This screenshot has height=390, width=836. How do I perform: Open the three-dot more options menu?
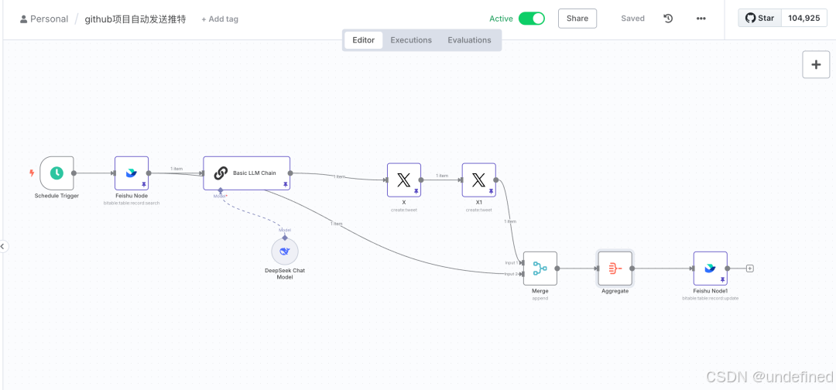(701, 19)
